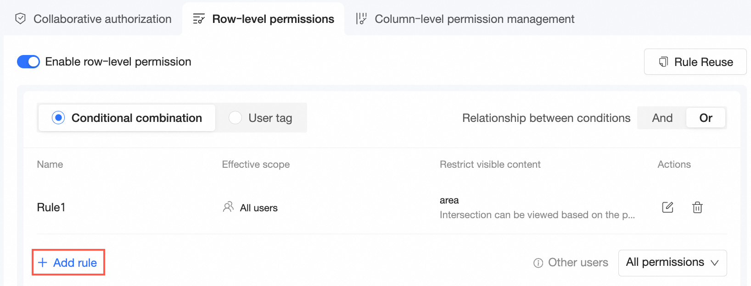Click the Add rule link

(75, 263)
